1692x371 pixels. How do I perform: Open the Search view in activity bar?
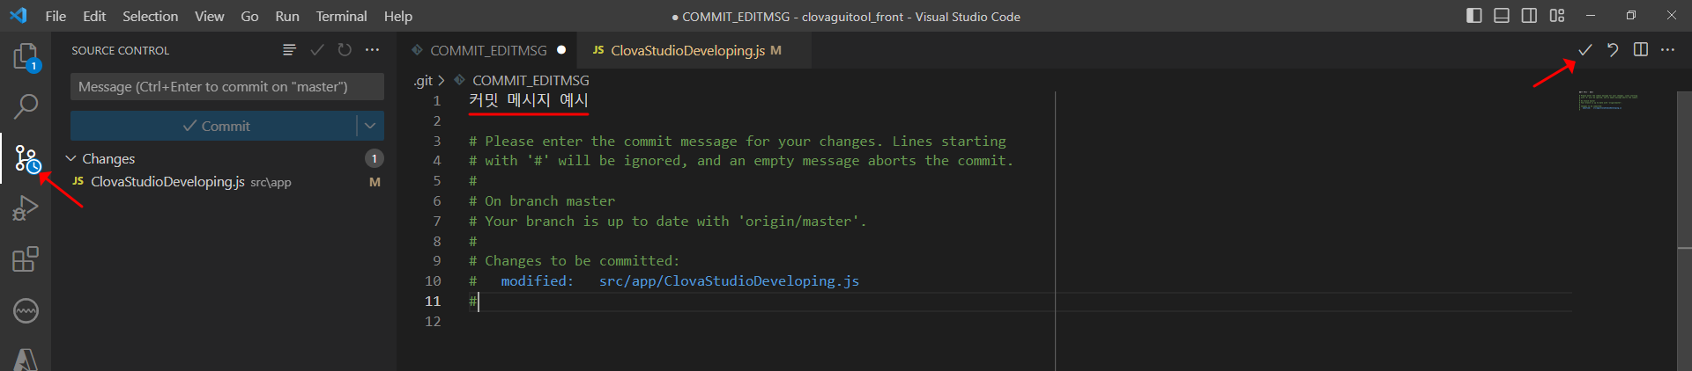click(x=26, y=107)
